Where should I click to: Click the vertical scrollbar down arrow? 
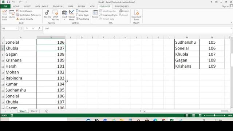[232, 108]
